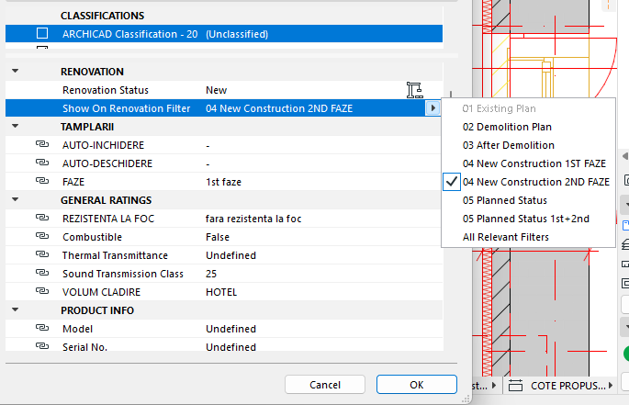Image resolution: width=629 pixels, height=405 pixels.
Task: Collapse the GENERAL RATINGS group
Action: pos(15,200)
